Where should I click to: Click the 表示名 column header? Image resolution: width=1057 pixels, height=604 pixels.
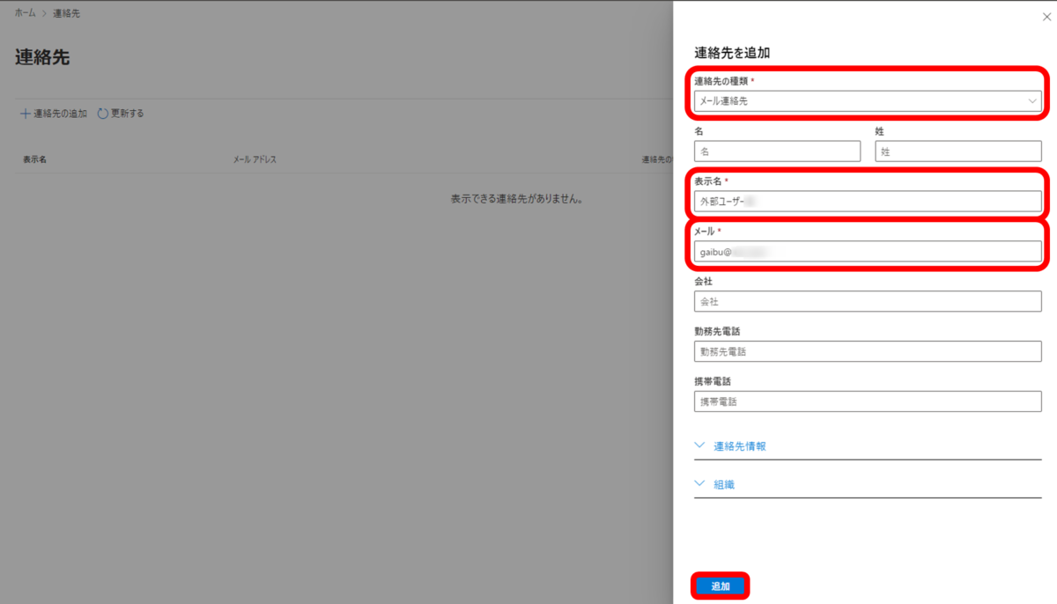pyautogui.click(x=34, y=159)
